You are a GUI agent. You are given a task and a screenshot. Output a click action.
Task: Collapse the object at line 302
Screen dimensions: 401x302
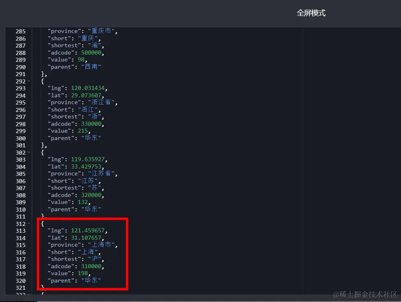click(29, 152)
